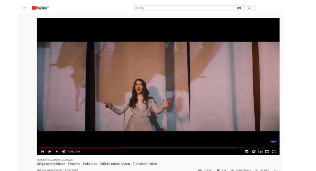
Task: Click the Eurovision channel watermark
Action: pos(273,142)
